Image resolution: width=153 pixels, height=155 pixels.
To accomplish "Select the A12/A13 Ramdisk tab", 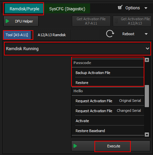I will [52, 35].
